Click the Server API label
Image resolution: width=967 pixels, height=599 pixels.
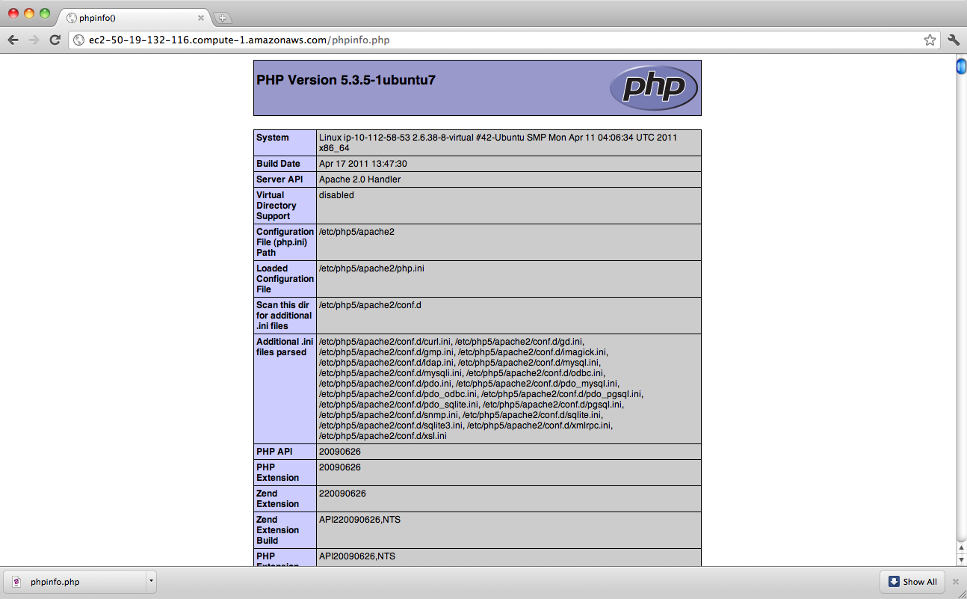coord(280,179)
